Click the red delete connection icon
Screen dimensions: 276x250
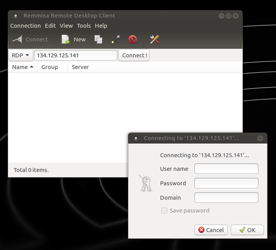[133, 39]
